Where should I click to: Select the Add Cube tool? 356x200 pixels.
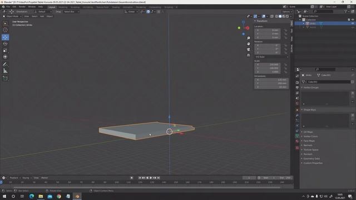click(5, 78)
